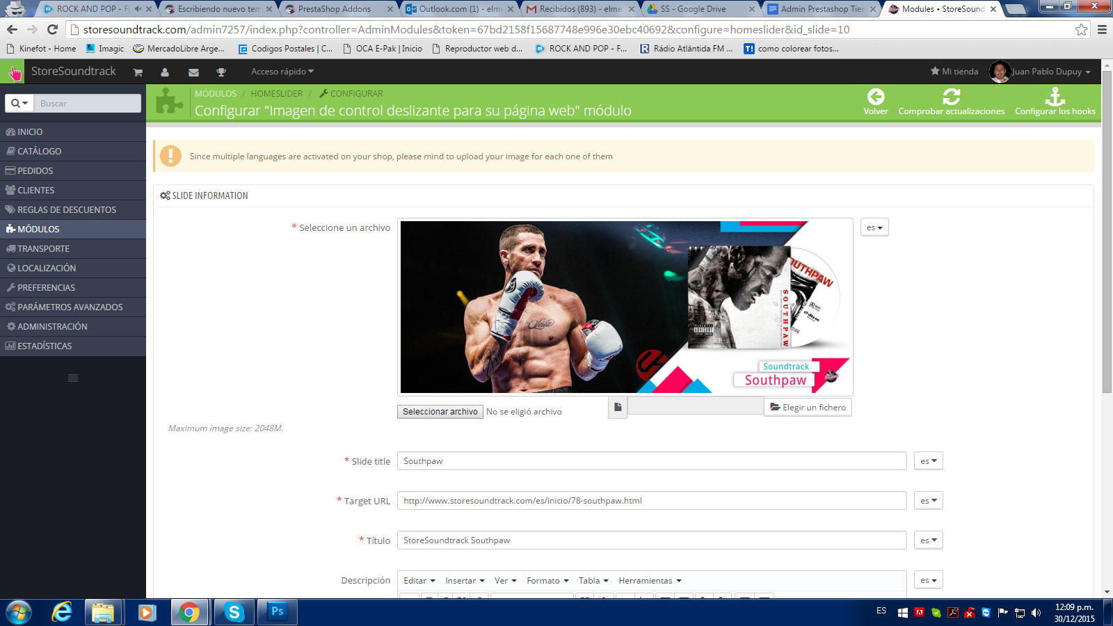The image size is (1113, 626).
Task: Reload the page in the browser
Action: coord(52,29)
